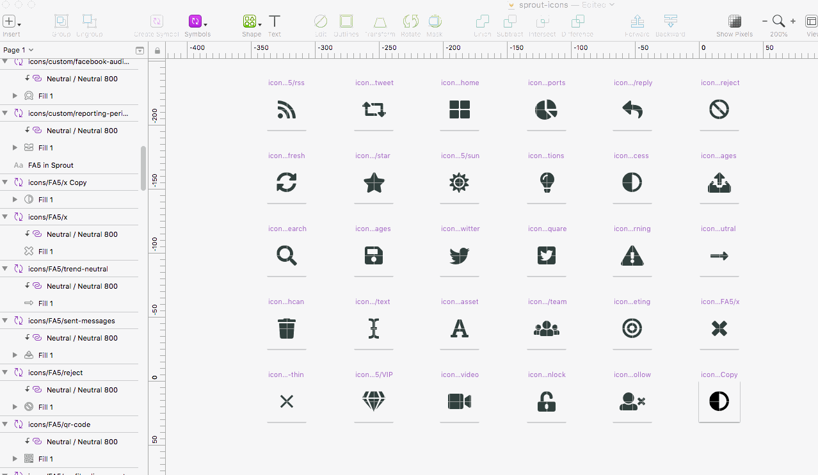Viewport: 818px width, 475px height.
Task: Collapse the icons/FA5/sent-messages group
Action: coord(5,321)
